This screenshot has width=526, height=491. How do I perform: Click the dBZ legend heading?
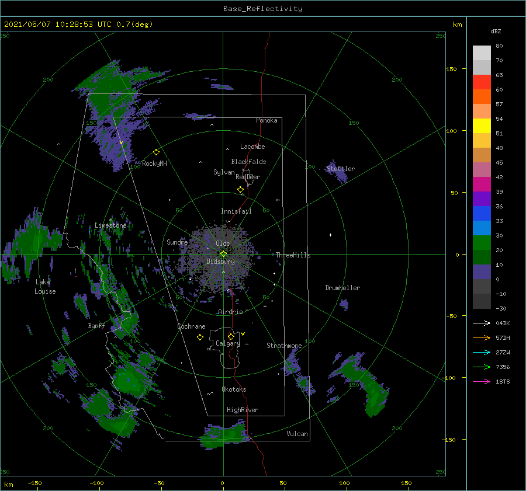[x=496, y=31]
